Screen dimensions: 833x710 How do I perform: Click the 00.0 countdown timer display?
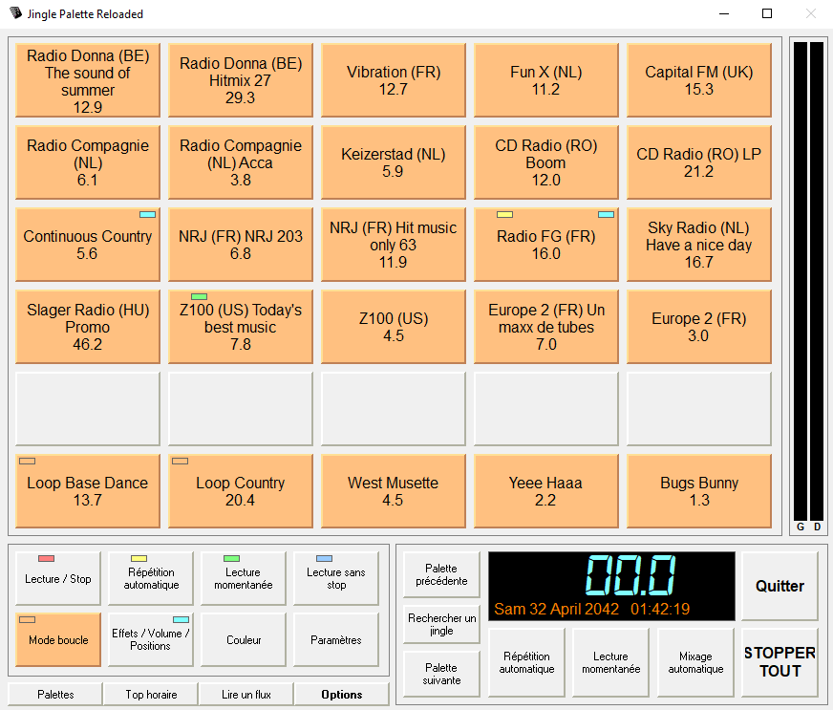(x=630, y=575)
